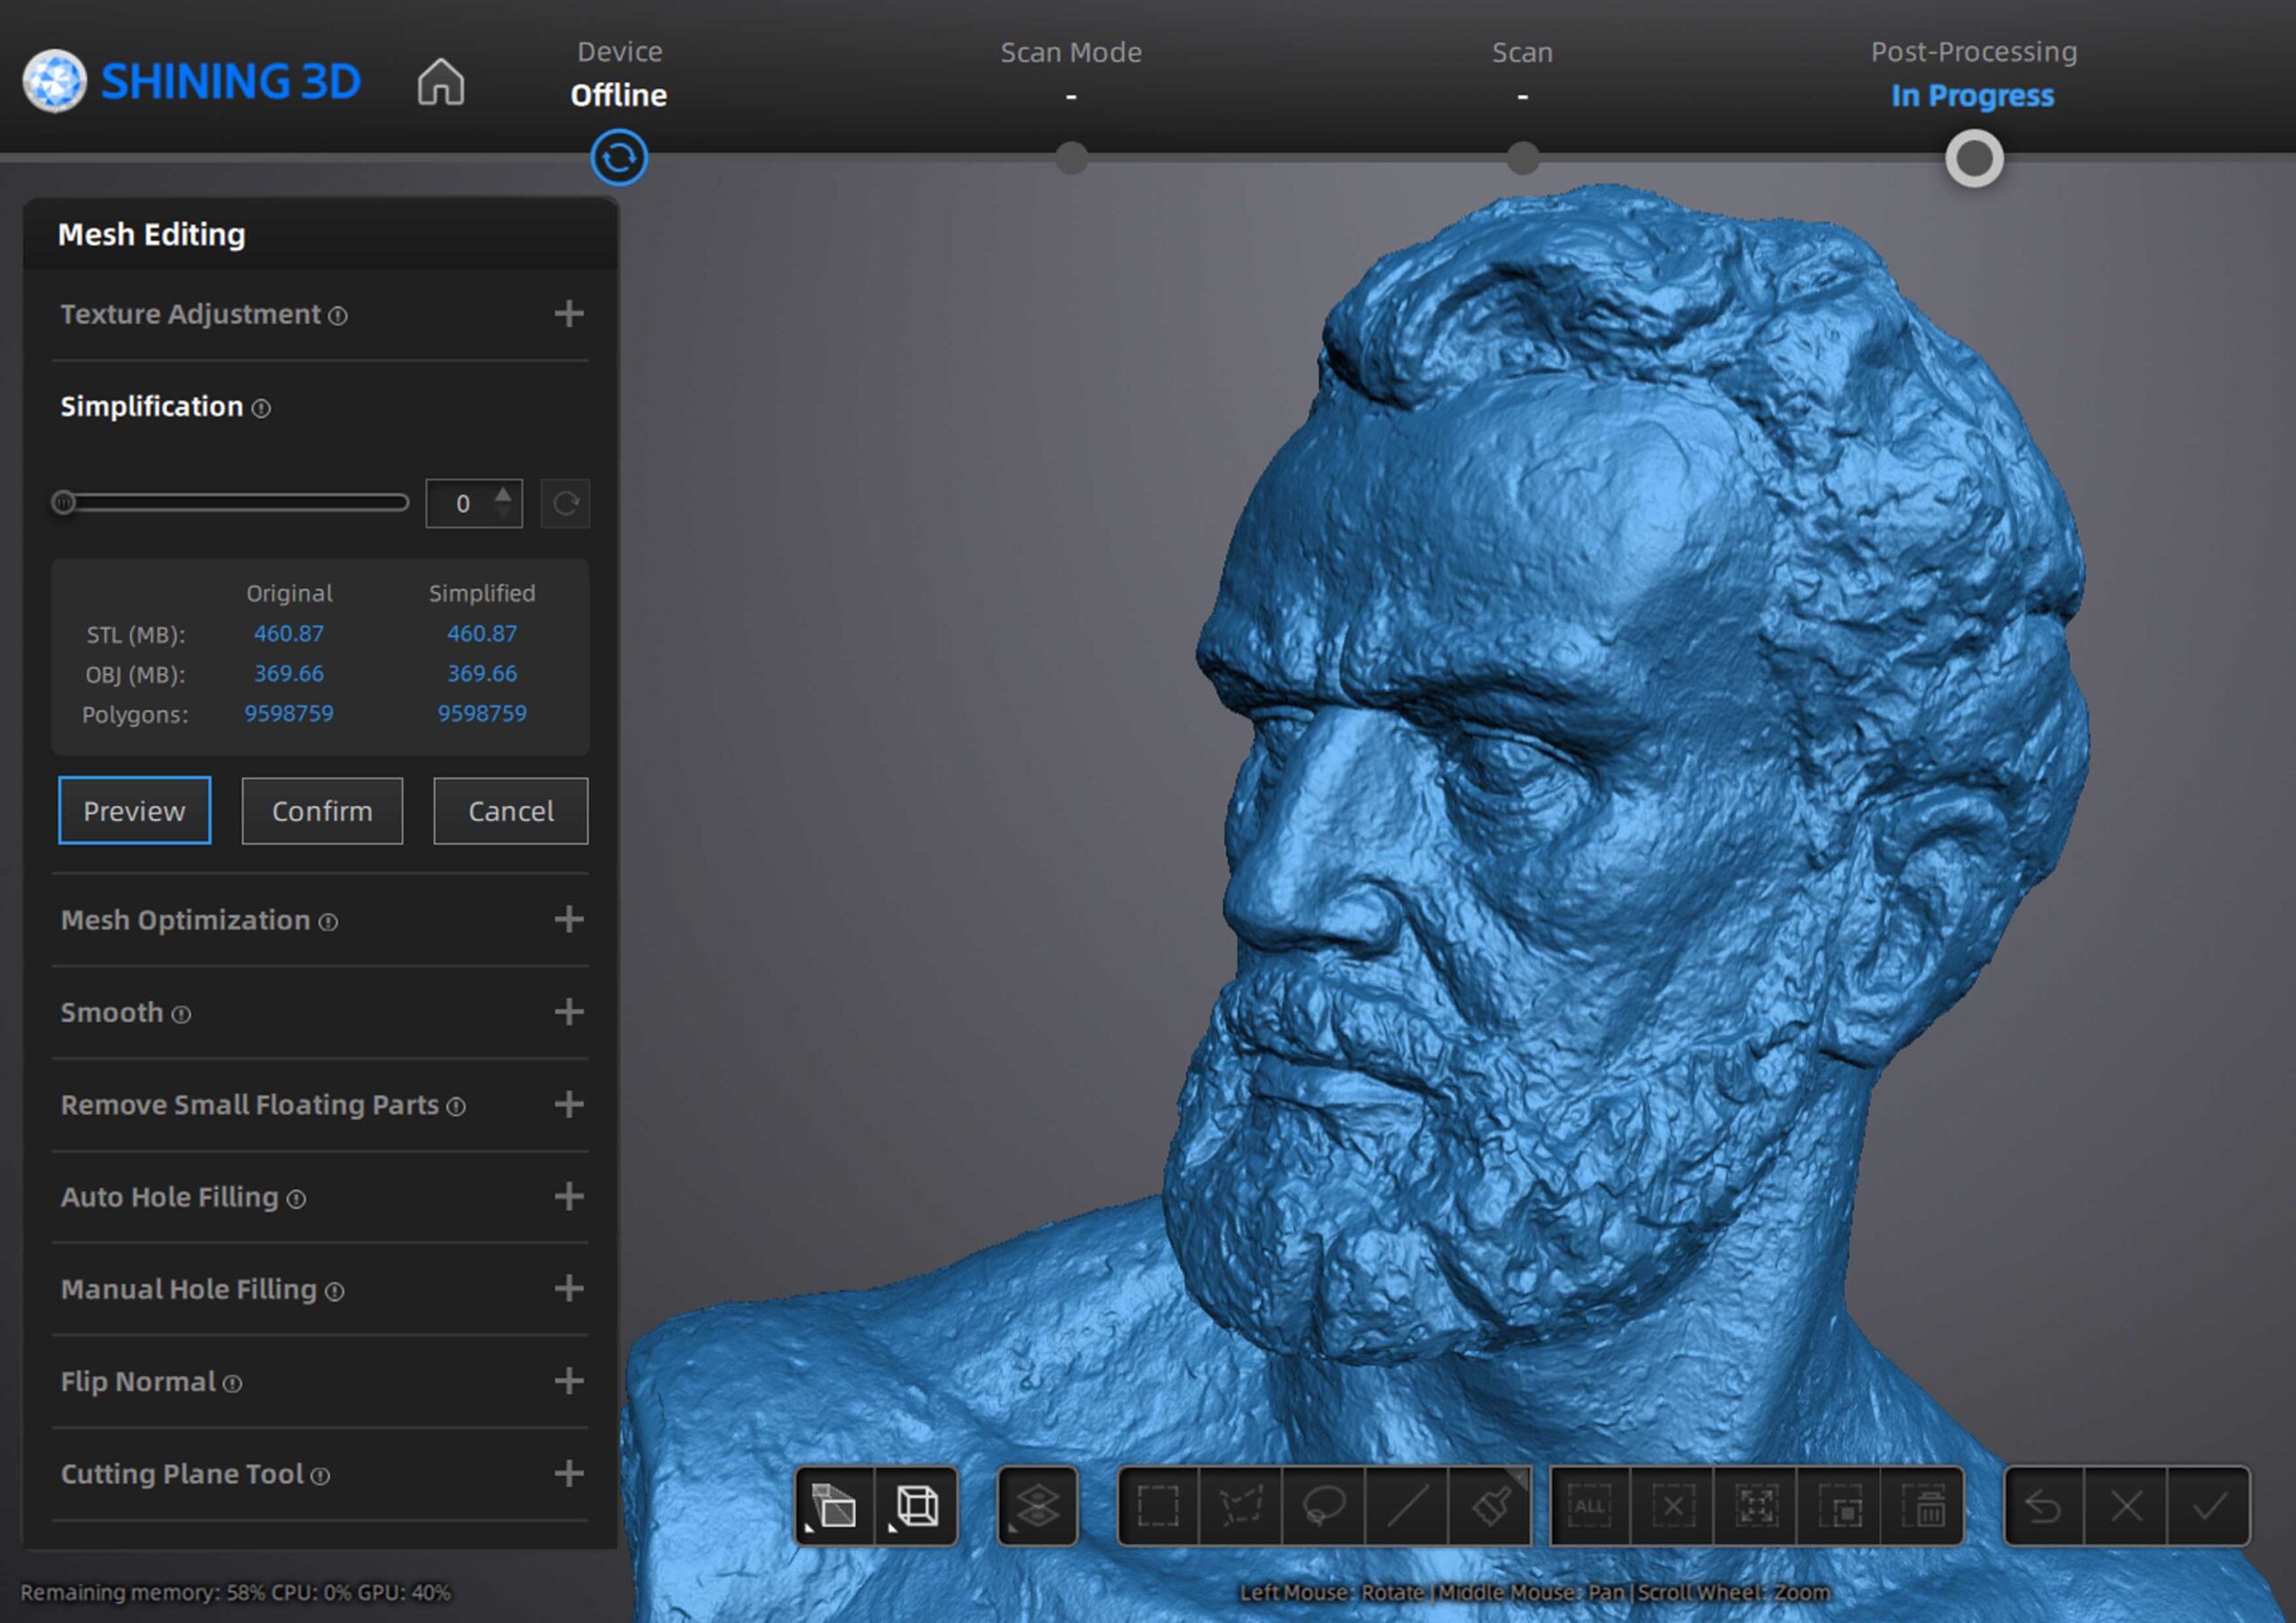Toggle the wireframe cube view icon

click(x=917, y=1505)
